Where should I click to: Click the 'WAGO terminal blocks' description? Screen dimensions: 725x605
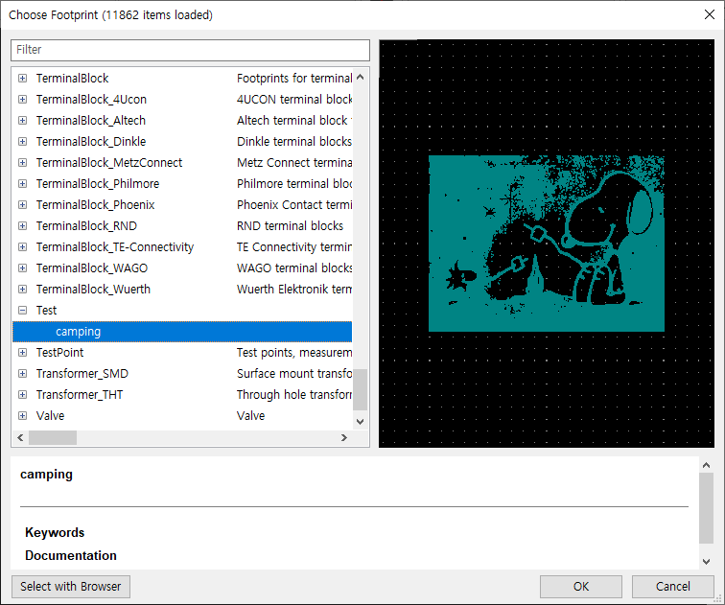(x=294, y=268)
